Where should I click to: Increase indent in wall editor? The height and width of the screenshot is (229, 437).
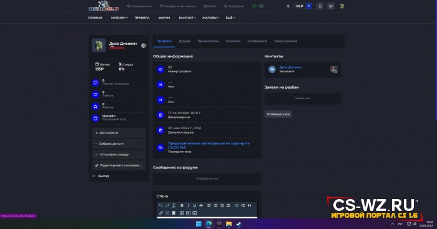click(x=243, y=205)
